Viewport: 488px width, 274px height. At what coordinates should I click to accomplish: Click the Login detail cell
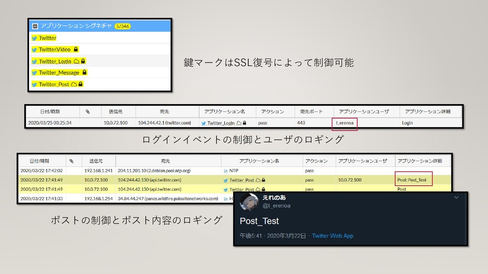point(407,123)
